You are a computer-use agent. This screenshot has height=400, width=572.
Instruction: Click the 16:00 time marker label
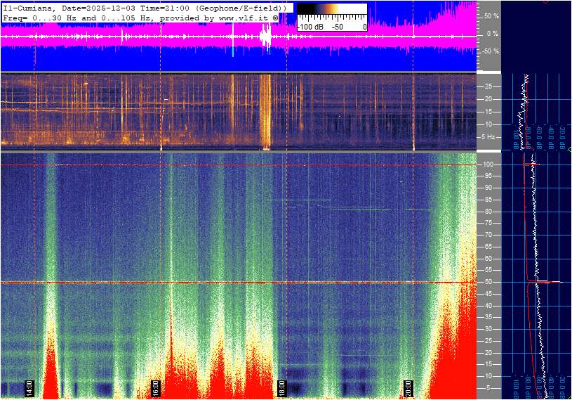tap(156, 388)
